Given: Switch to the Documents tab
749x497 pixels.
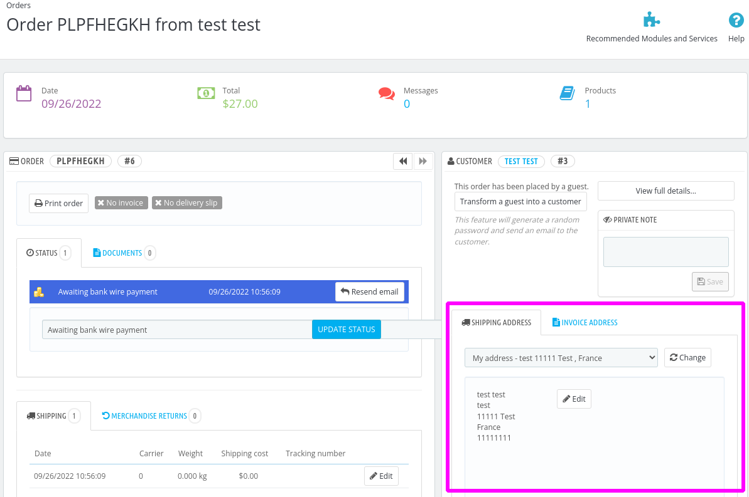Looking at the screenshot, I should click(124, 253).
